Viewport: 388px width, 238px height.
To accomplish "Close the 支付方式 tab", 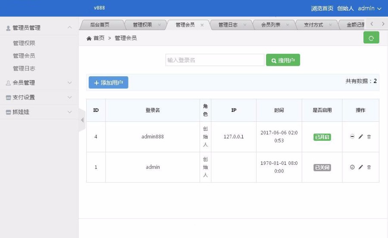I will point(330,25).
